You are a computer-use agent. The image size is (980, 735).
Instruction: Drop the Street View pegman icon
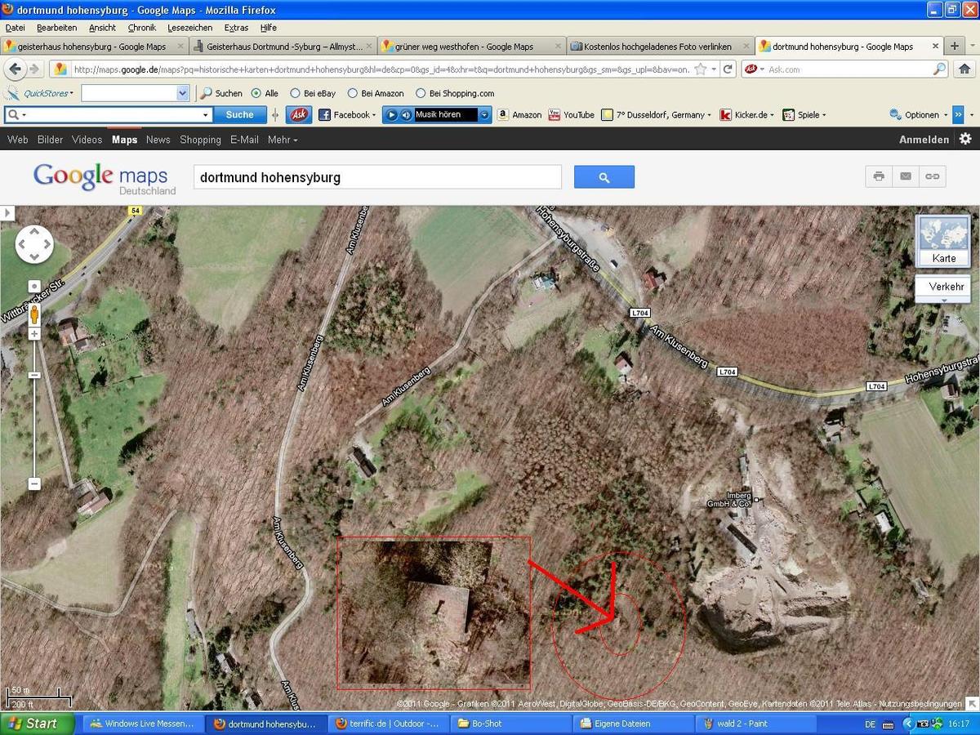click(x=34, y=314)
